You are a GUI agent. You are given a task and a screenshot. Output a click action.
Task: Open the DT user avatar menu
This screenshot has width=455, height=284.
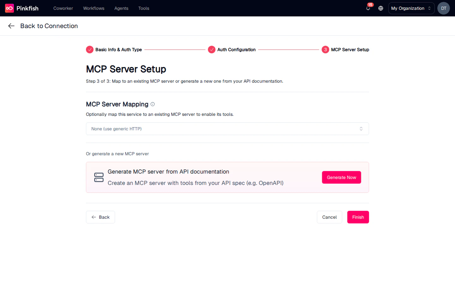[x=443, y=8]
